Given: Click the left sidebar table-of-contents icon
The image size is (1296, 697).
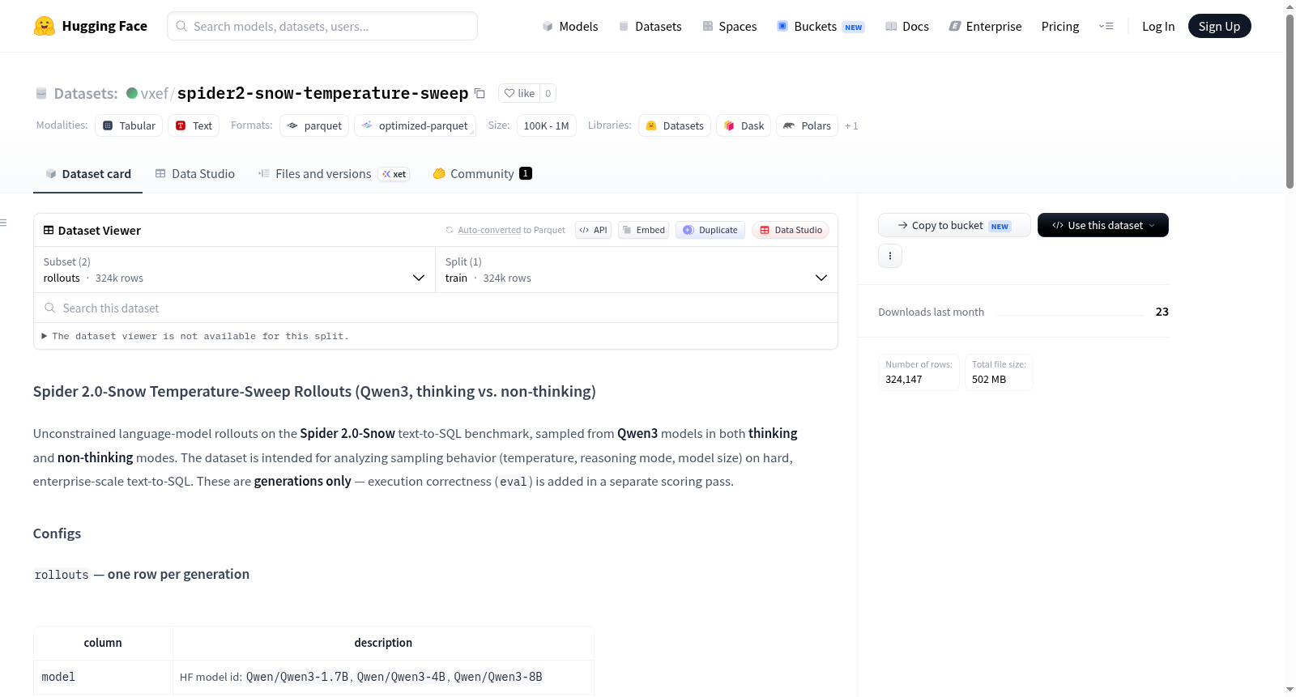Looking at the screenshot, I should click(3, 223).
